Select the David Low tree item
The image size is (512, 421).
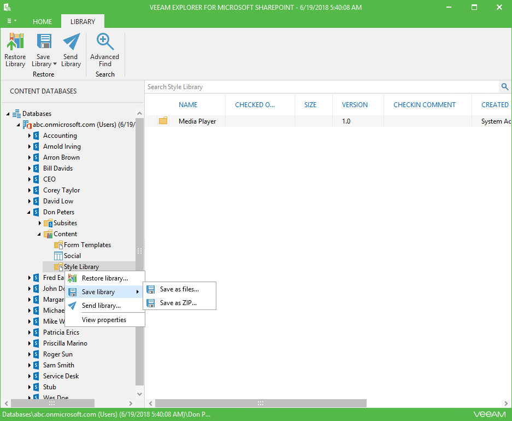[x=58, y=201]
